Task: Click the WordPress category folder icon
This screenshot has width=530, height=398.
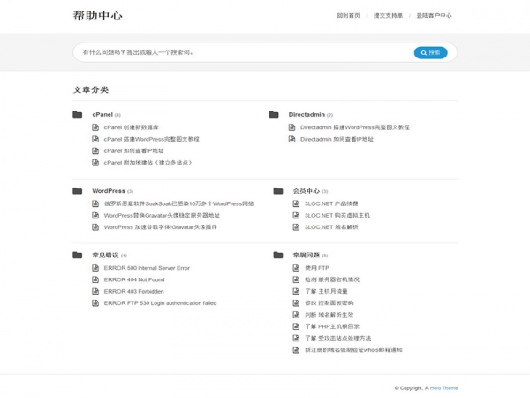Action: pyautogui.click(x=78, y=191)
